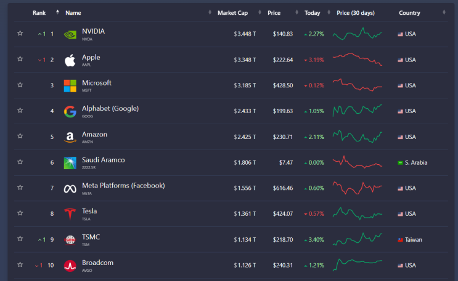Sort by Country column header
The image size is (458, 281).
pyautogui.click(x=409, y=13)
